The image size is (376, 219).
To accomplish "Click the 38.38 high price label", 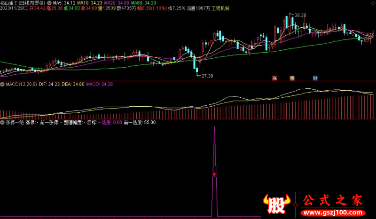I will (x=300, y=15).
